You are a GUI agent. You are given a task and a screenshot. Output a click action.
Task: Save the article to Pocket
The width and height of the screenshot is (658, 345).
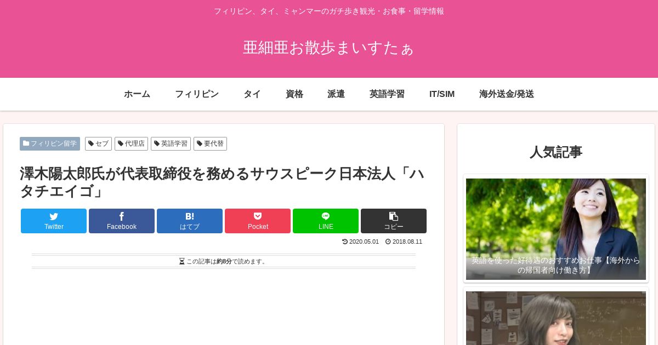tap(258, 221)
